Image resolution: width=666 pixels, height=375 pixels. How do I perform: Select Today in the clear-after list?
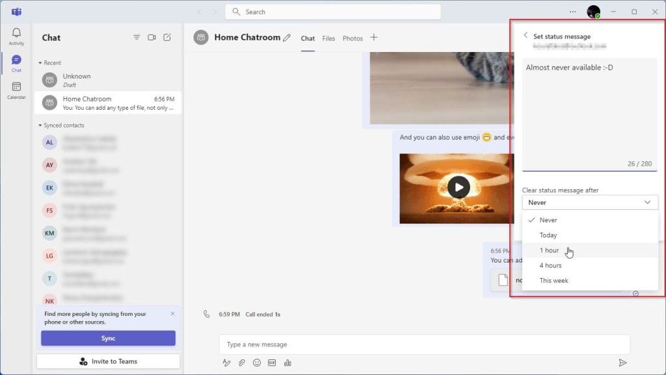pyautogui.click(x=589, y=235)
